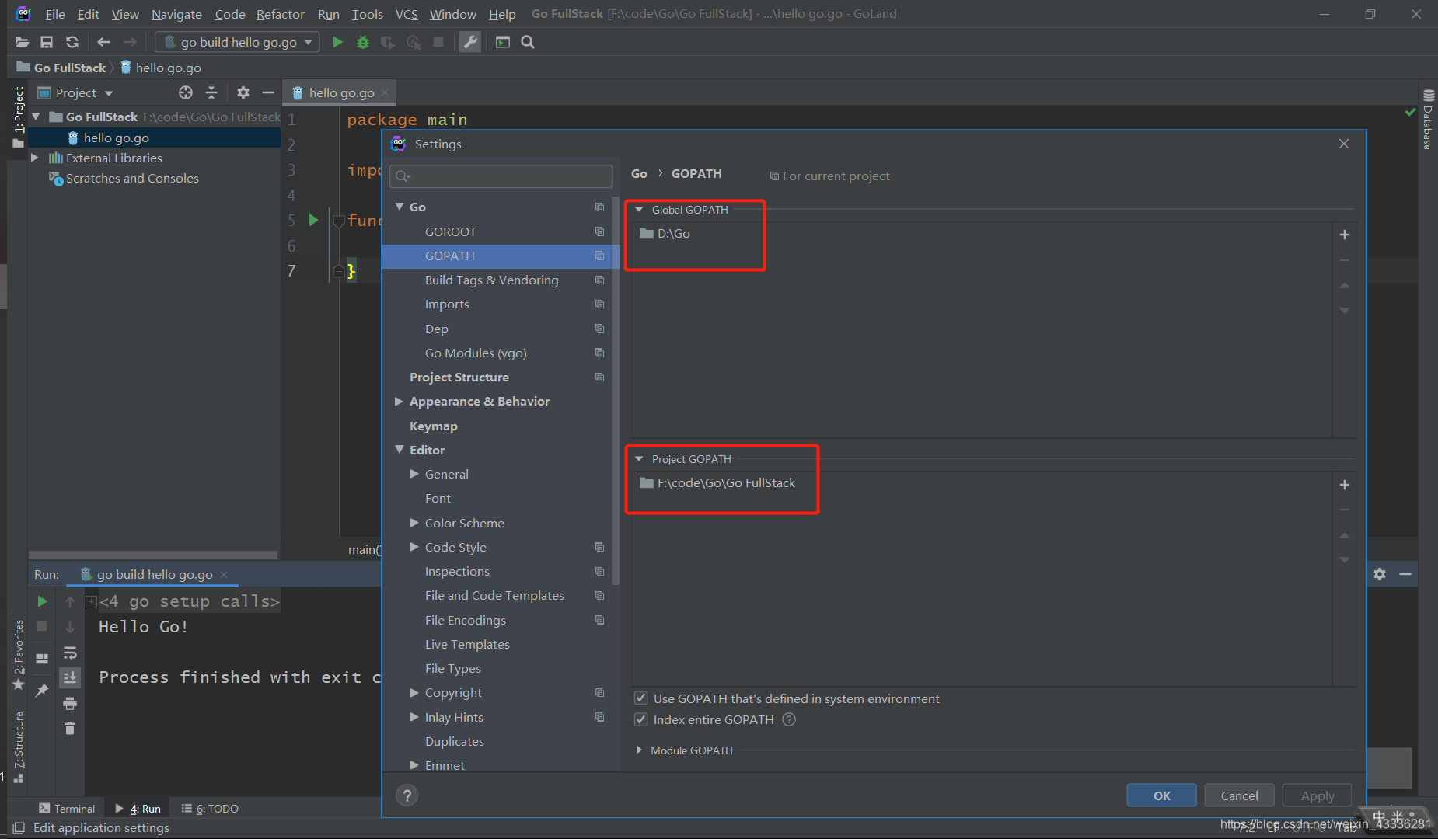Click the locate-in-project target icon
This screenshot has height=839, width=1438.
pos(186,92)
